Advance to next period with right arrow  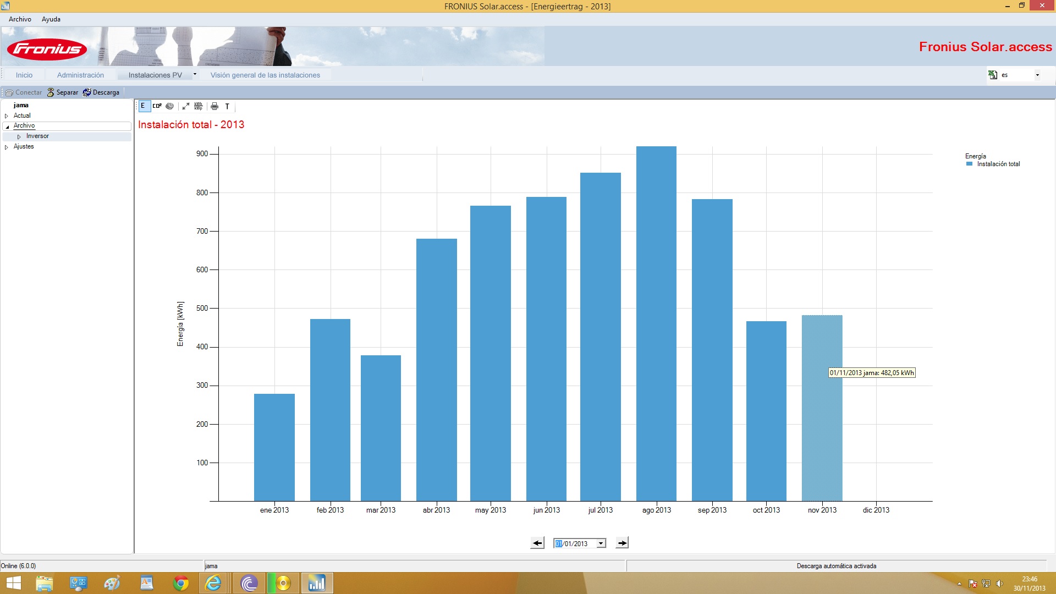(622, 543)
